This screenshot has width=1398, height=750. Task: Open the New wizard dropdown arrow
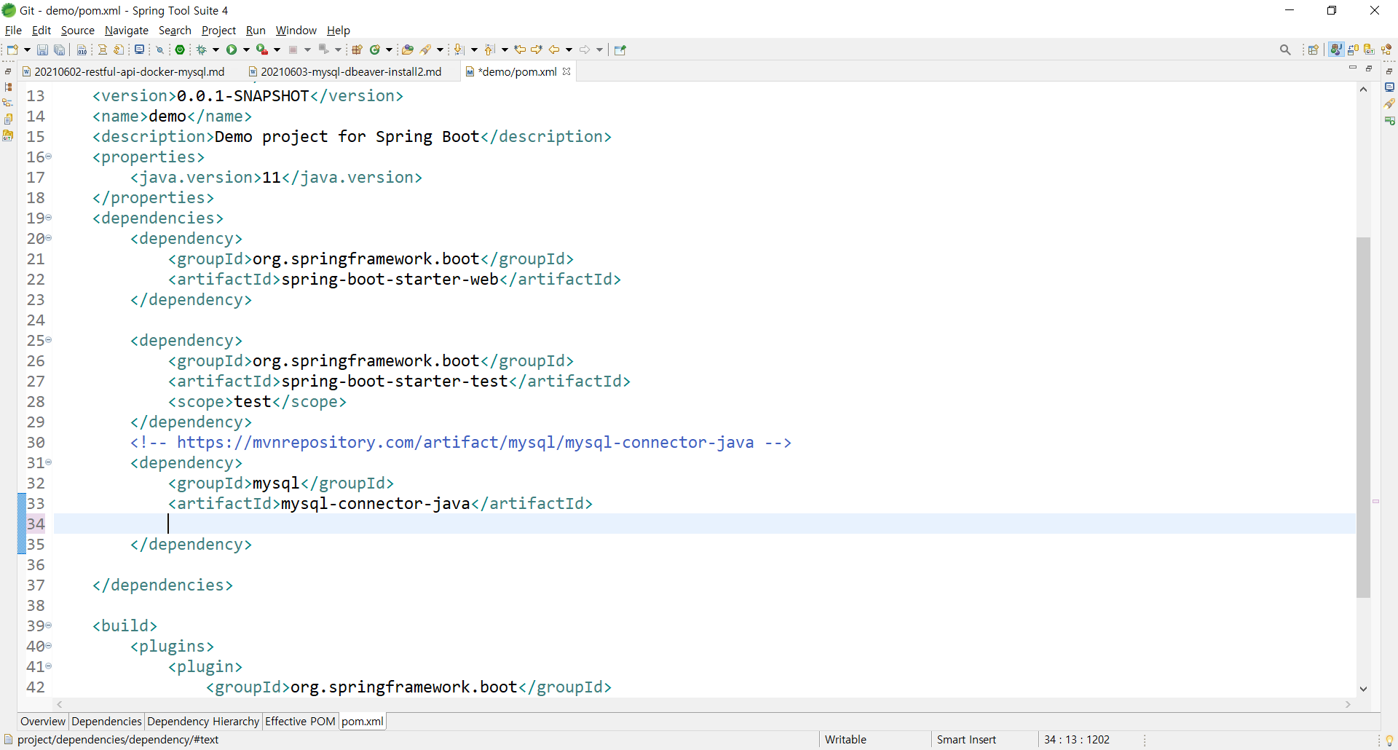[x=28, y=50]
